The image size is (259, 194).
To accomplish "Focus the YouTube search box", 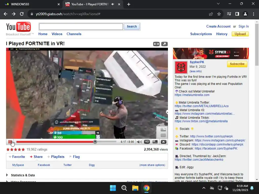I will [81, 27].
